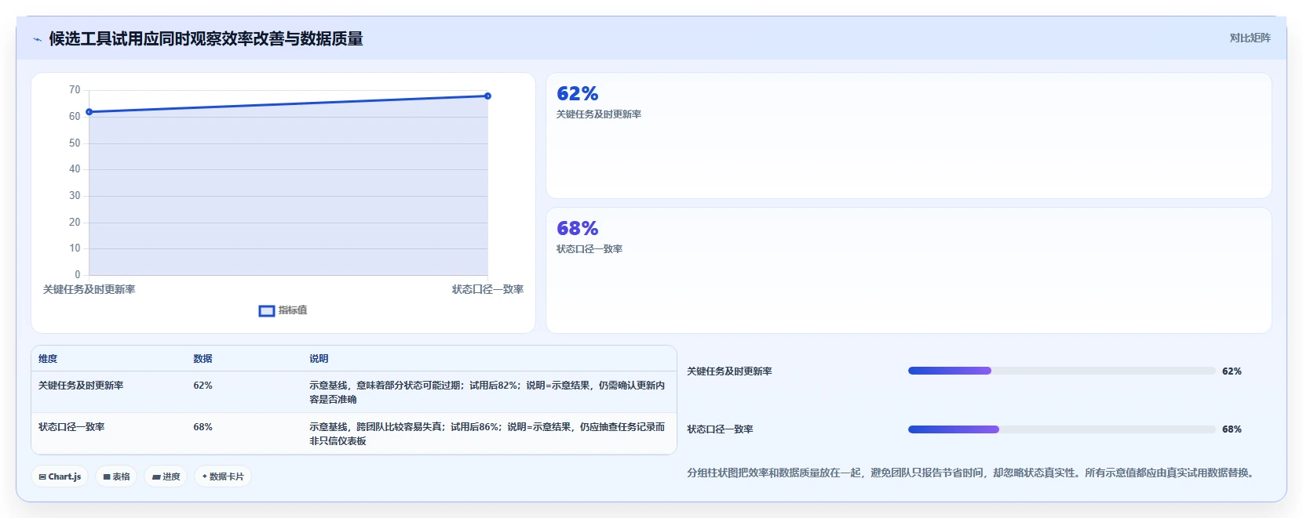Click the title 候选工具试用应同时观察效率改善与数据质量

click(206, 39)
